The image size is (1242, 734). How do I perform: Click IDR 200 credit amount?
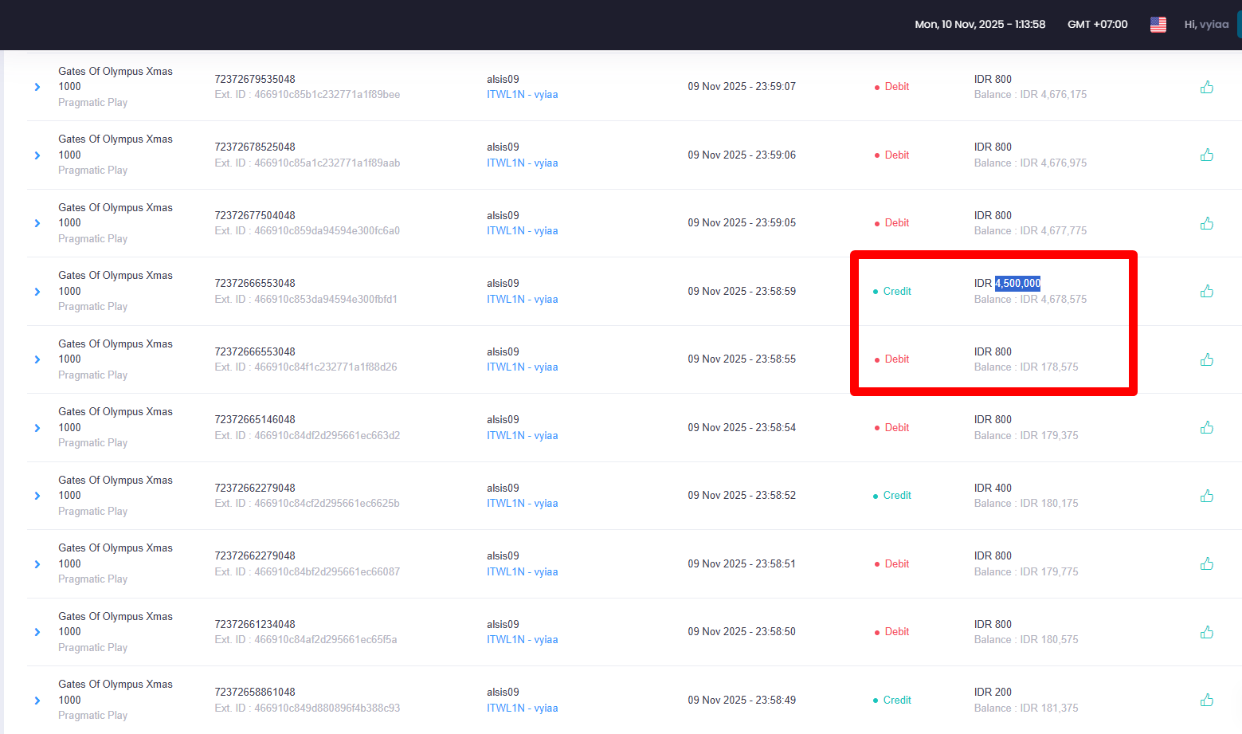[x=993, y=692]
